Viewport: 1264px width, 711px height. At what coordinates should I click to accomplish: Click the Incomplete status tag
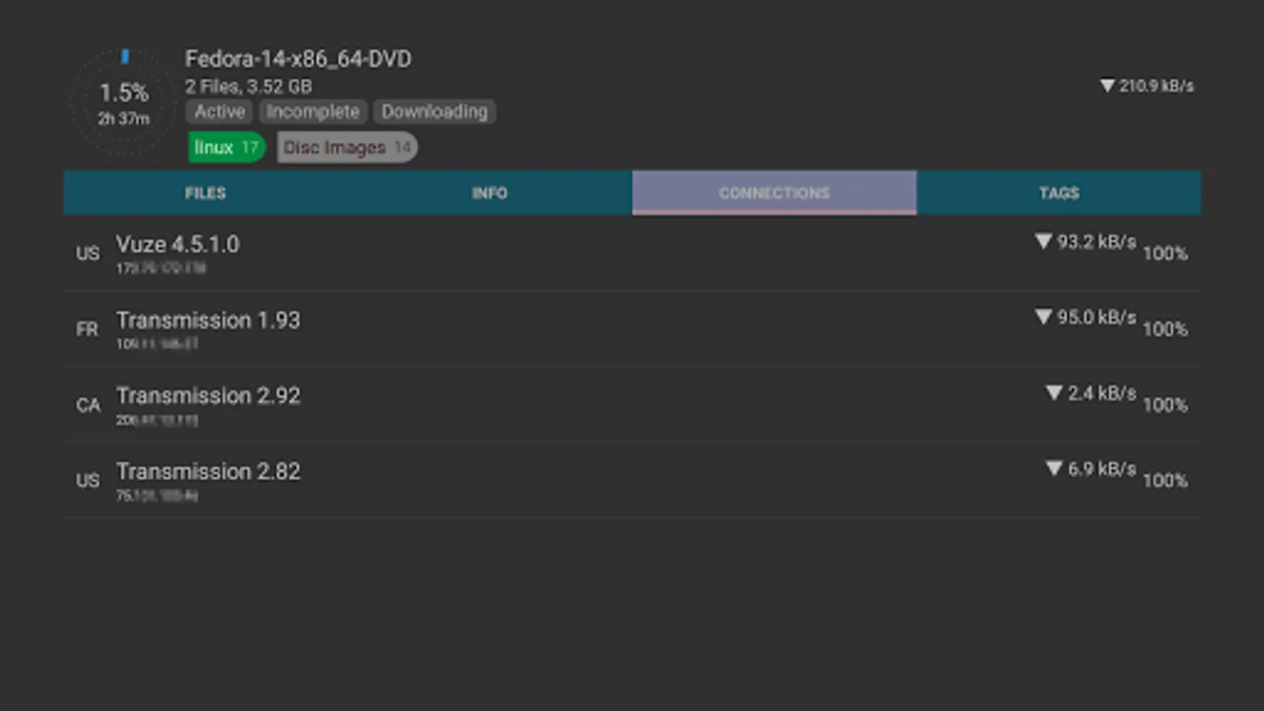pyautogui.click(x=313, y=111)
